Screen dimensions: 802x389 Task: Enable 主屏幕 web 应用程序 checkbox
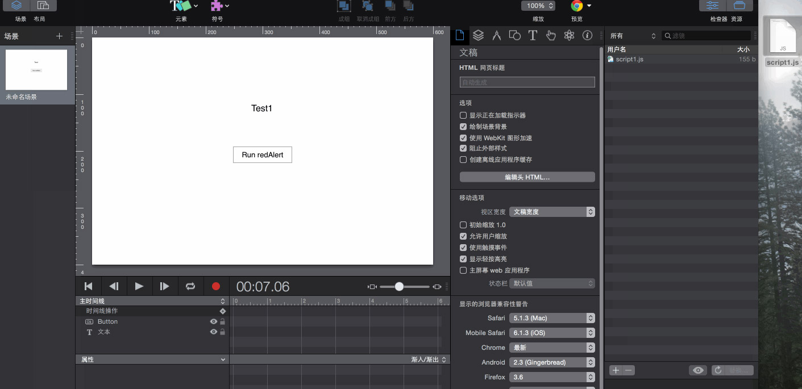point(463,270)
